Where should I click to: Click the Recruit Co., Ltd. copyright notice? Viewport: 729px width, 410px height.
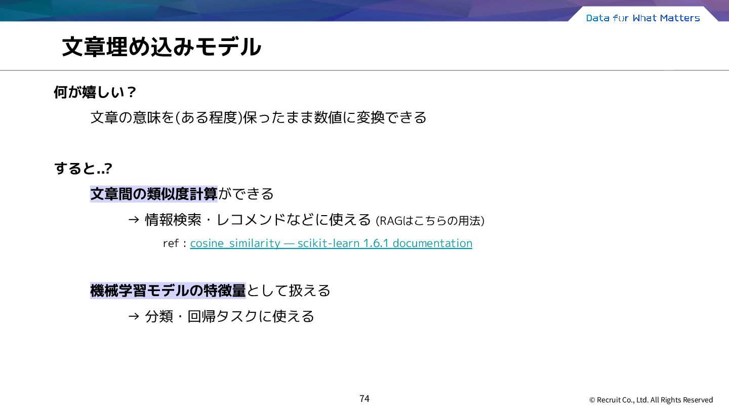(651, 400)
